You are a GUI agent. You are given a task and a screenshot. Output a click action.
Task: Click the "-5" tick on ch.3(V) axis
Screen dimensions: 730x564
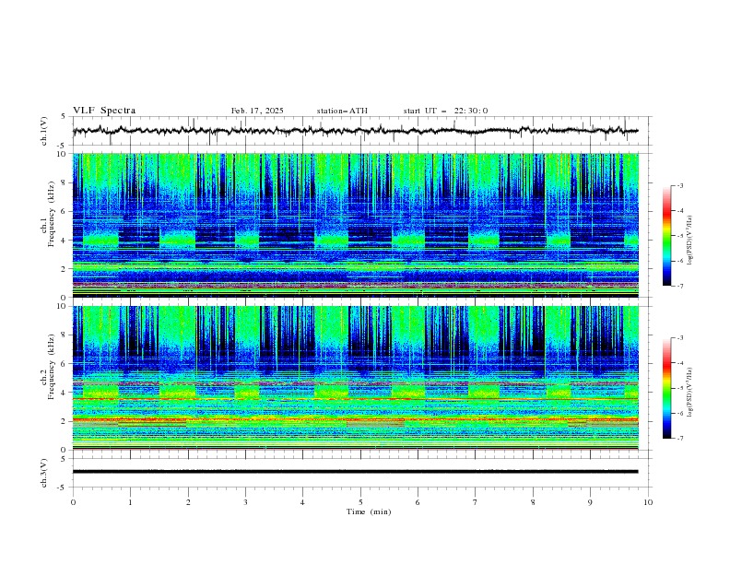(63, 488)
